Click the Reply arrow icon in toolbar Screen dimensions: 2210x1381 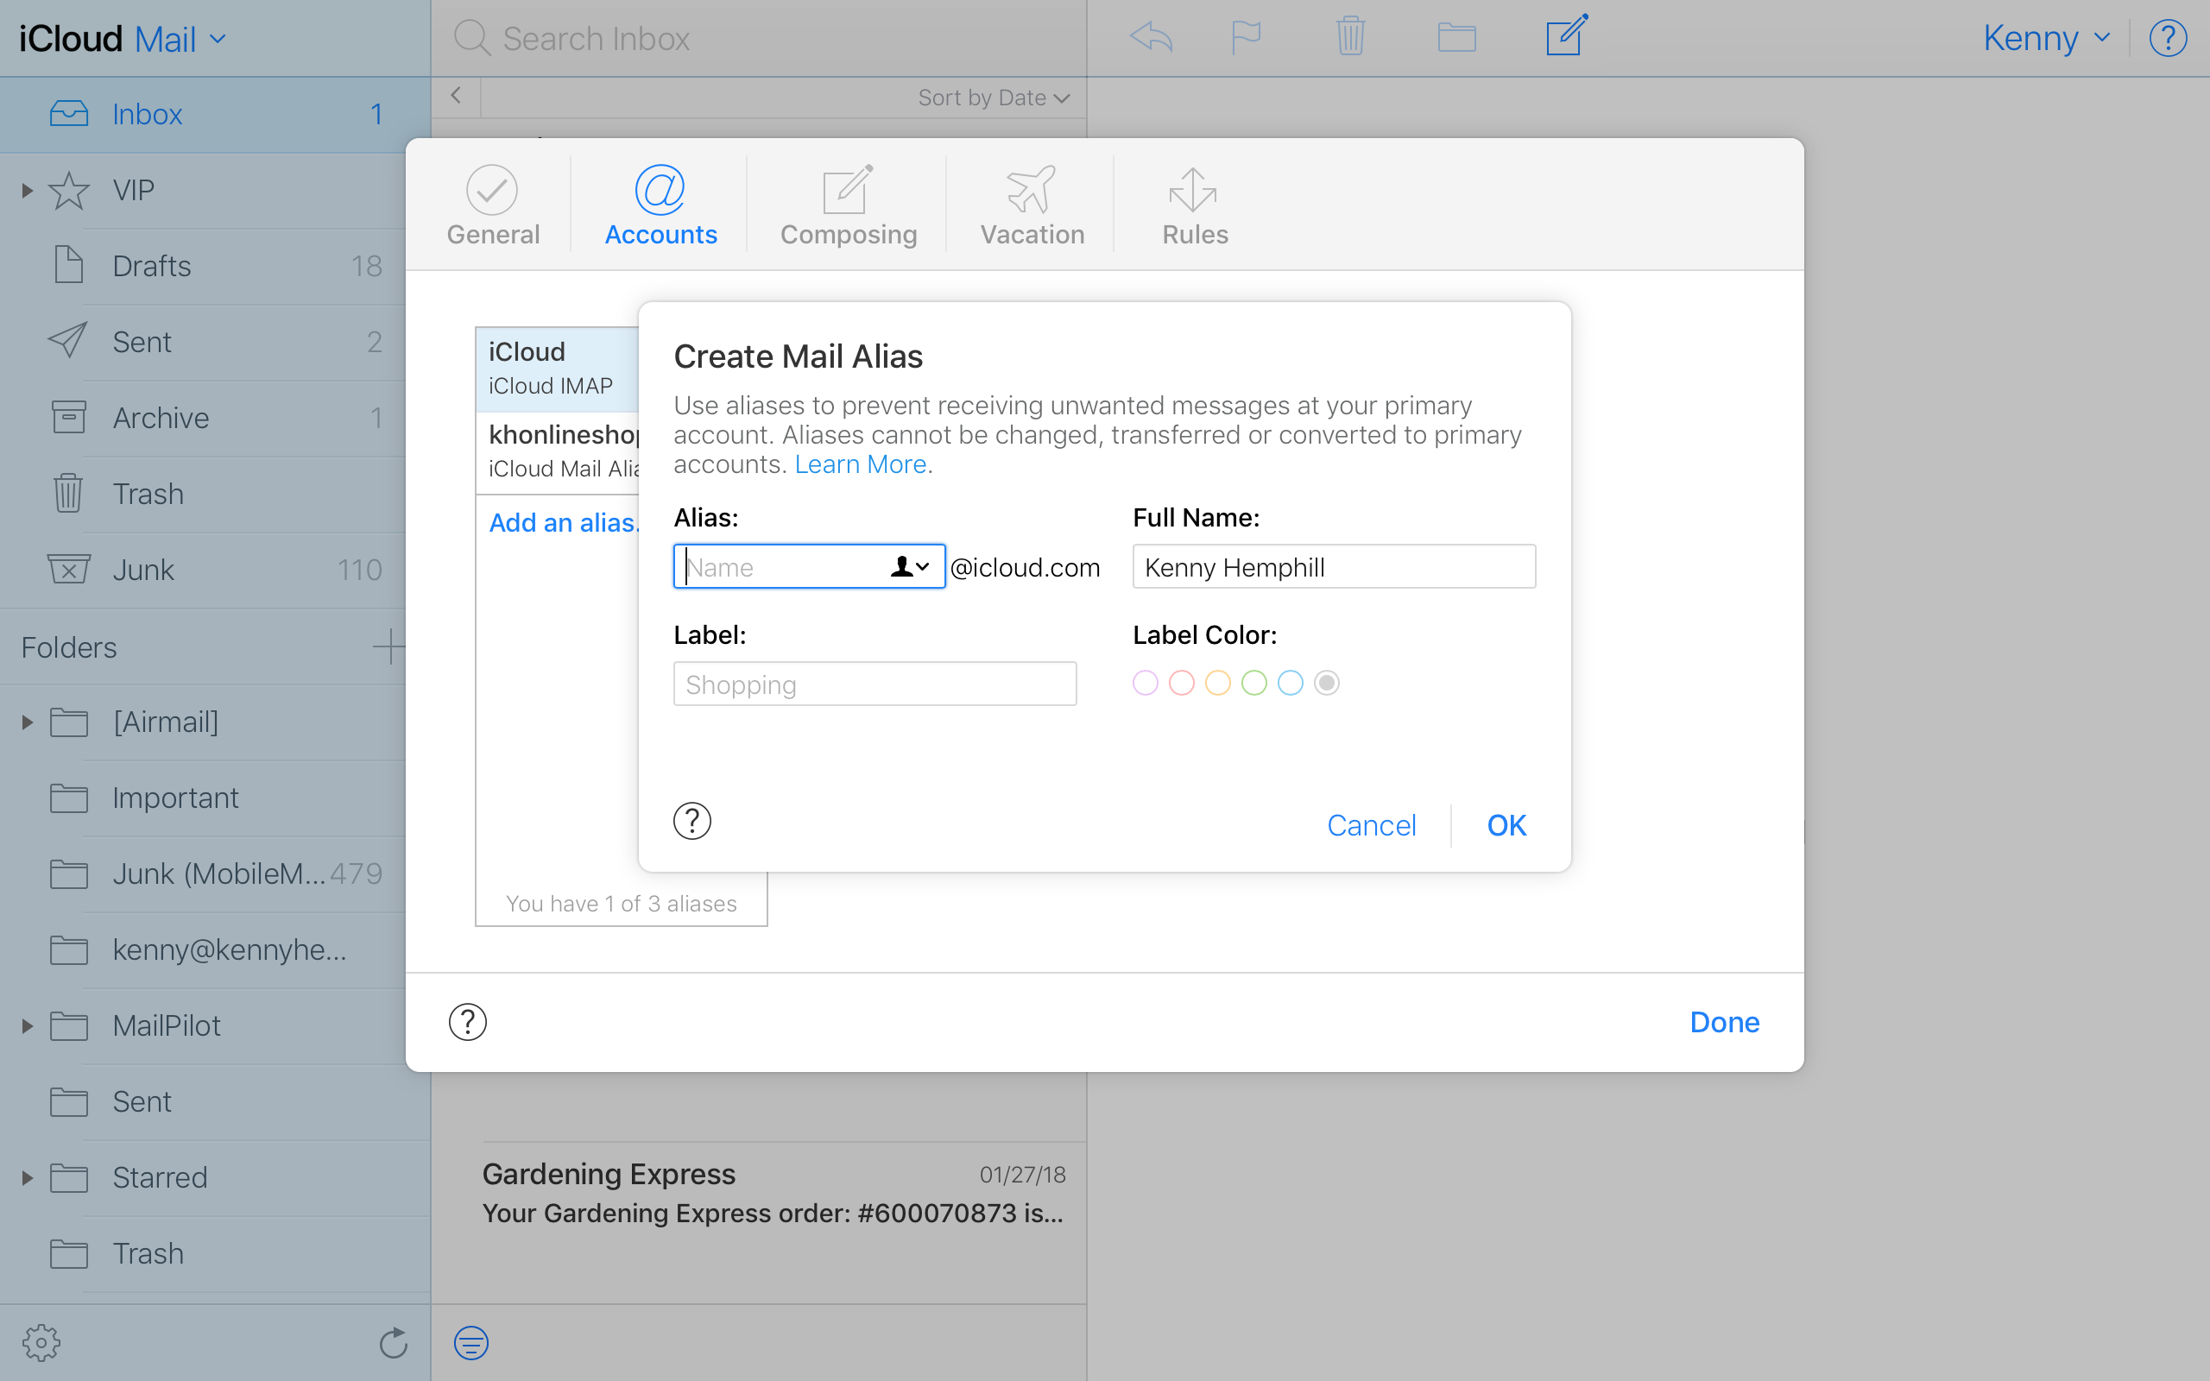(1151, 37)
